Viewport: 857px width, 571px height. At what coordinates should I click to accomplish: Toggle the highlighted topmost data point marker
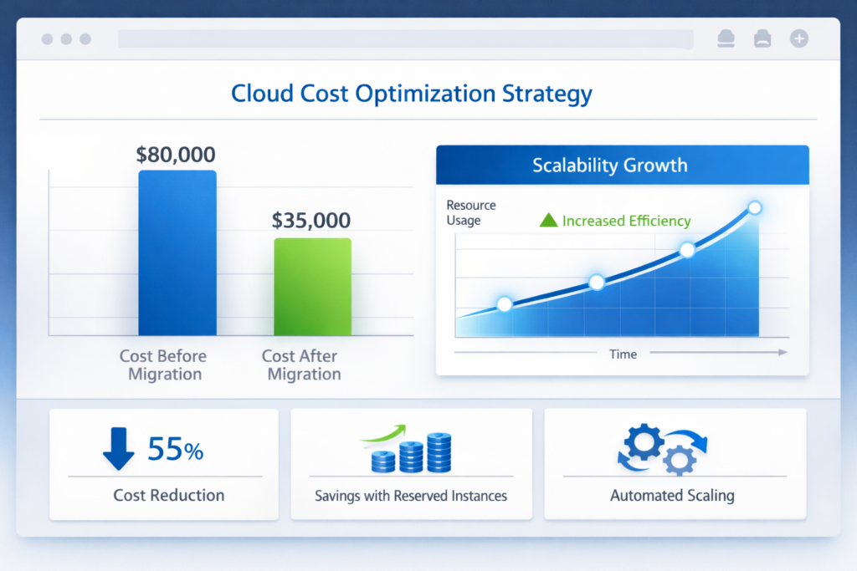coord(754,209)
